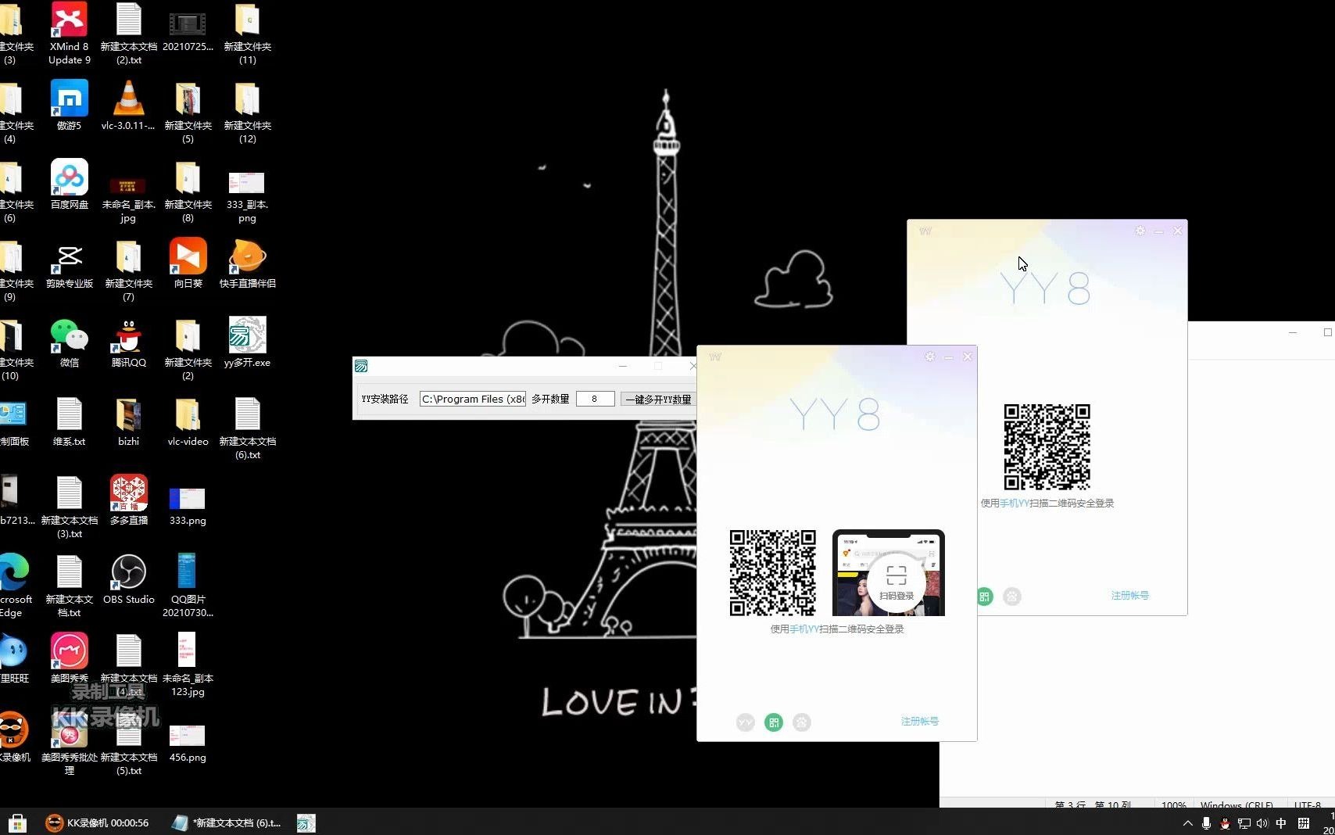The image size is (1335, 835).
Task: Select the 新建文本文档 (2).txt file
Action: pos(128,34)
